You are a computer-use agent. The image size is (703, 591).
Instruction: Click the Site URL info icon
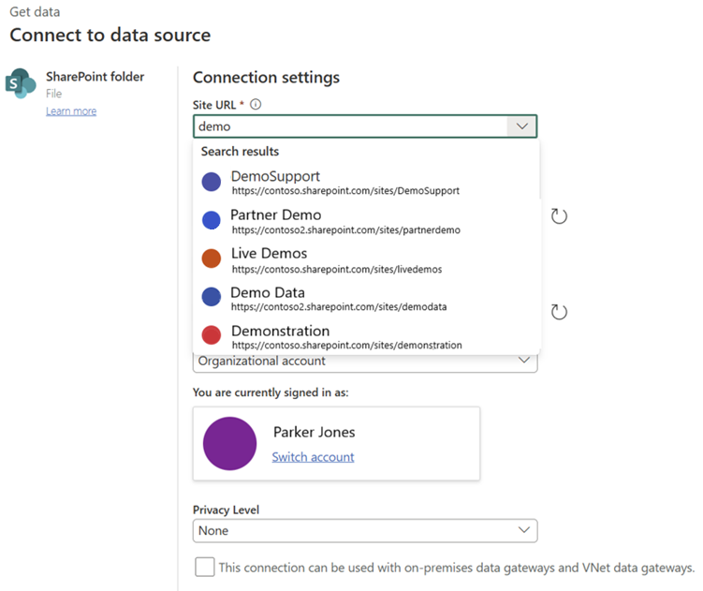click(256, 105)
